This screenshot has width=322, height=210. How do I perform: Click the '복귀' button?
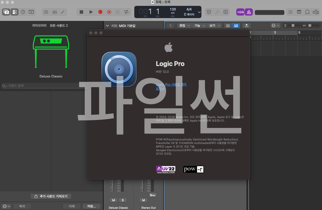click(22, 206)
